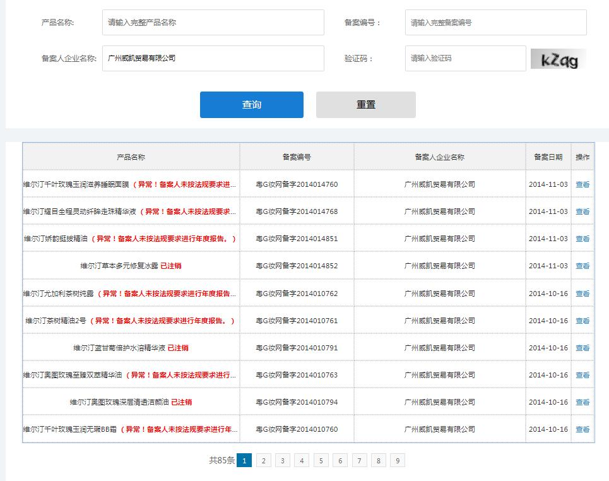This screenshot has height=481, width=609.
Task: Go to page 9 of results
Action: [397, 461]
